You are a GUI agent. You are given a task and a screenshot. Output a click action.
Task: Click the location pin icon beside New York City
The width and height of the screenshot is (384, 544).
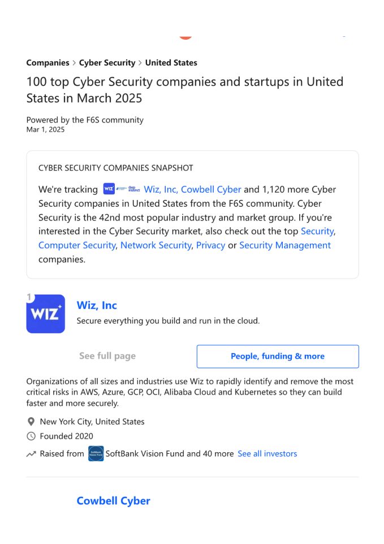point(31,422)
